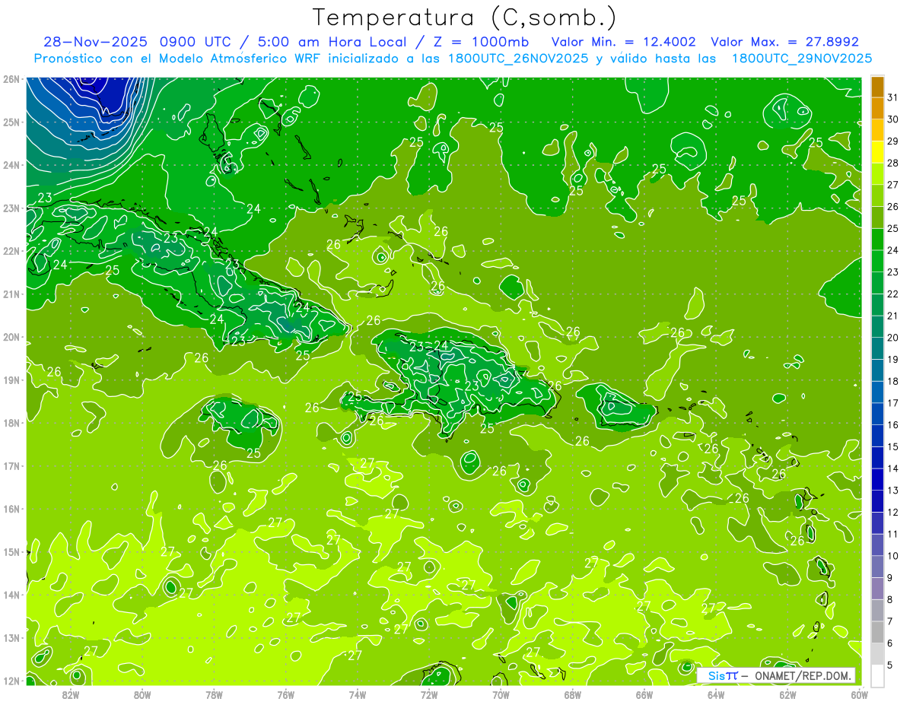
Task: Click the color scale label "22"
Action: 893,294
